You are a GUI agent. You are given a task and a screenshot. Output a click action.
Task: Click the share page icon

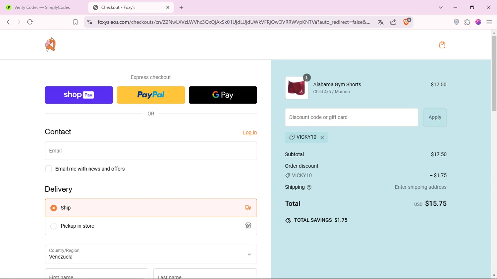(393, 22)
